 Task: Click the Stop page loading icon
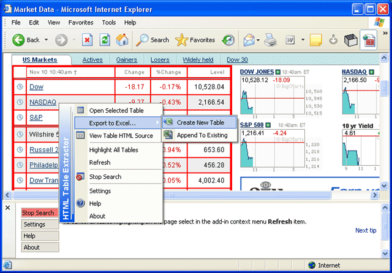88,40
